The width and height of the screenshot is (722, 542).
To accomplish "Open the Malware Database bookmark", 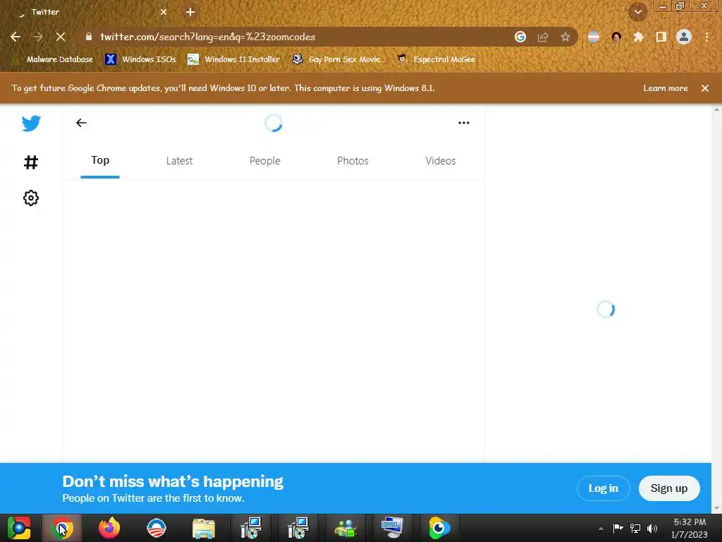I will (x=52, y=59).
